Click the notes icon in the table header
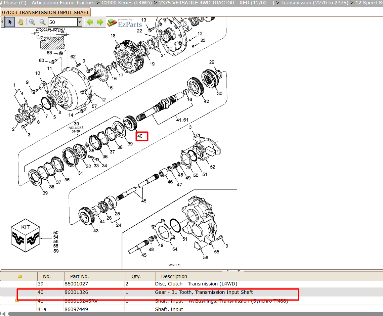 click(x=20, y=276)
